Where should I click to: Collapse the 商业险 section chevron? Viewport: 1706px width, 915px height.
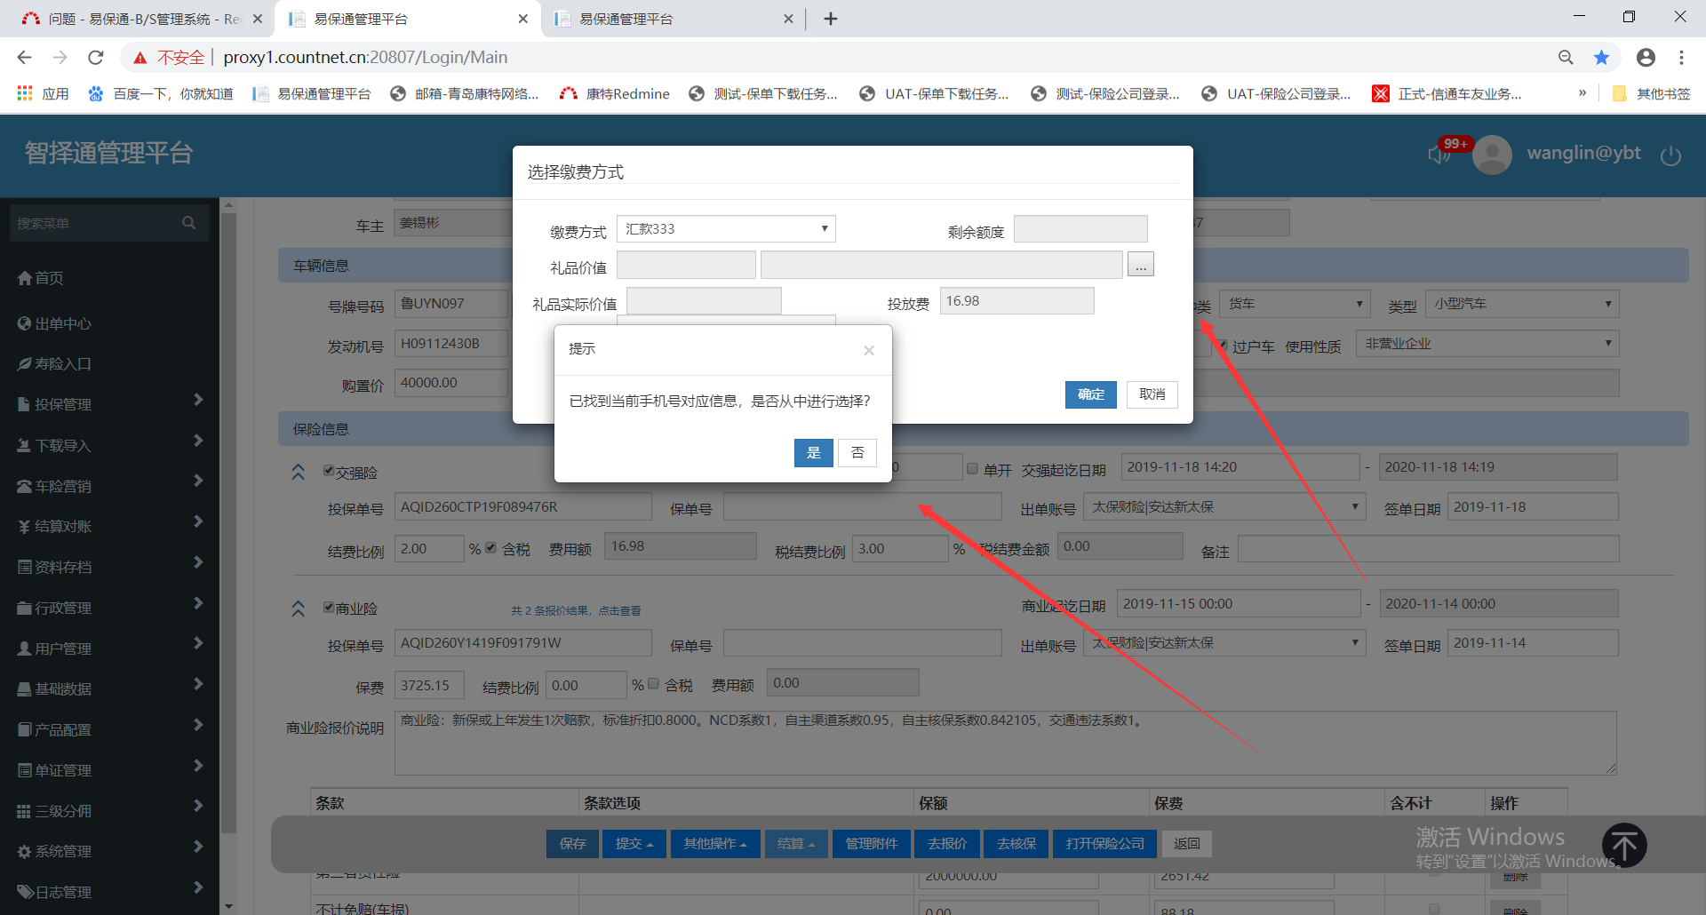[x=299, y=609]
